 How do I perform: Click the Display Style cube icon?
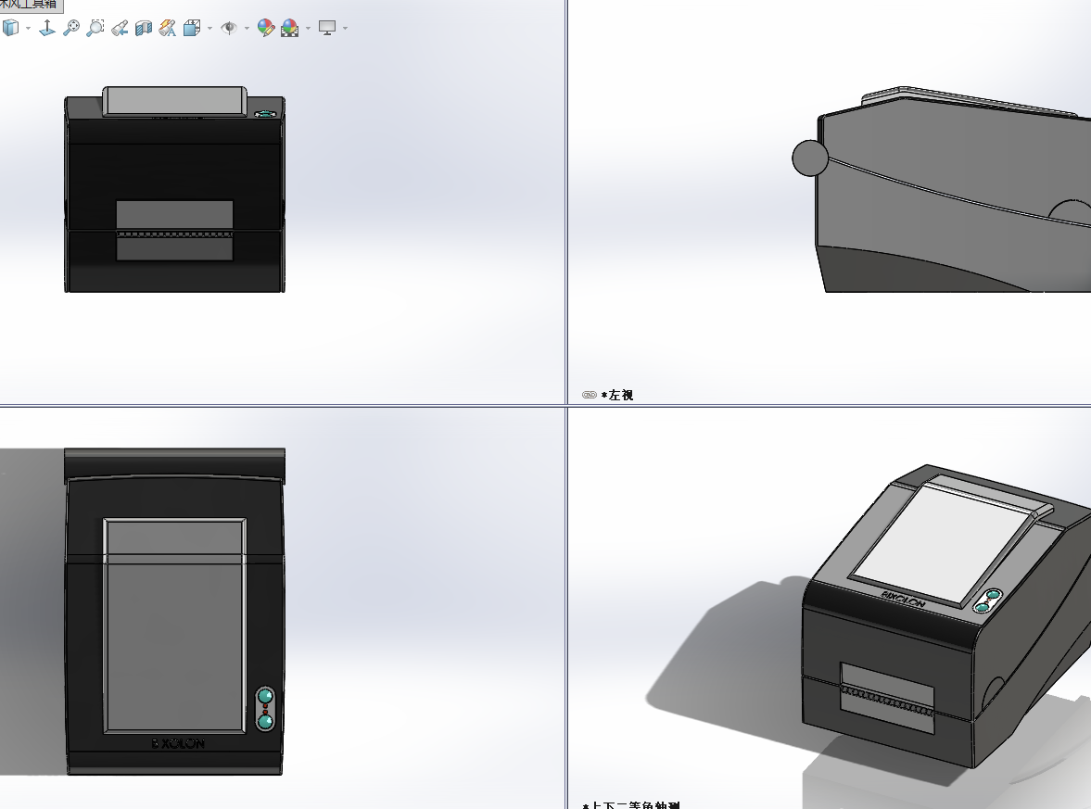(x=11, y=28)
